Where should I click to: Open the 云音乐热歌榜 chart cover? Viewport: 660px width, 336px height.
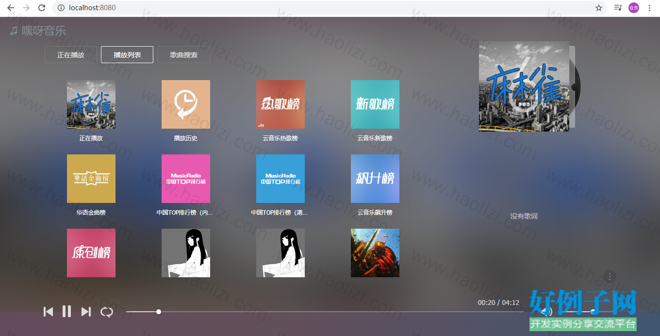pos(280,104)
